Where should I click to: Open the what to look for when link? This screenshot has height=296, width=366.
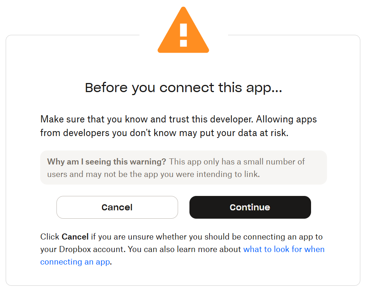[x=284, y=249]
